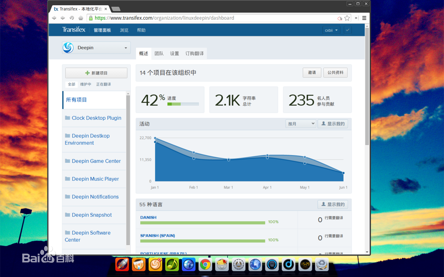Click the Deepin Snapshot project folder icon

pos(67,215)
